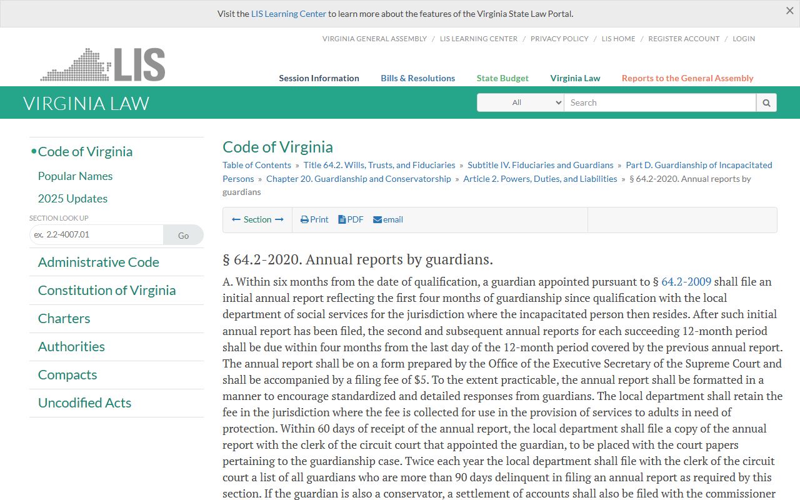Image resolution: width=800 pixels, height=500 pixels.
Task: Open LIS Learning Center top link
Action: (479, 39)
